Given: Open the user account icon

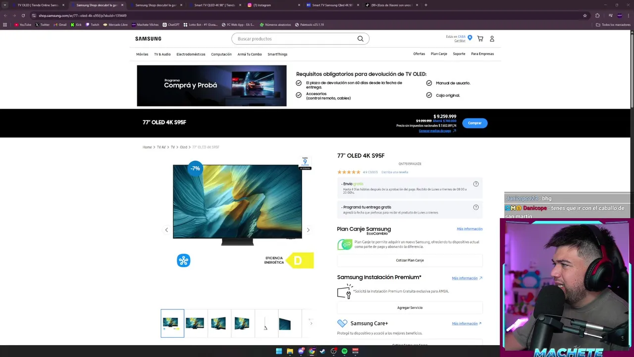Looking at the screenshot, I should coord(492,39).
